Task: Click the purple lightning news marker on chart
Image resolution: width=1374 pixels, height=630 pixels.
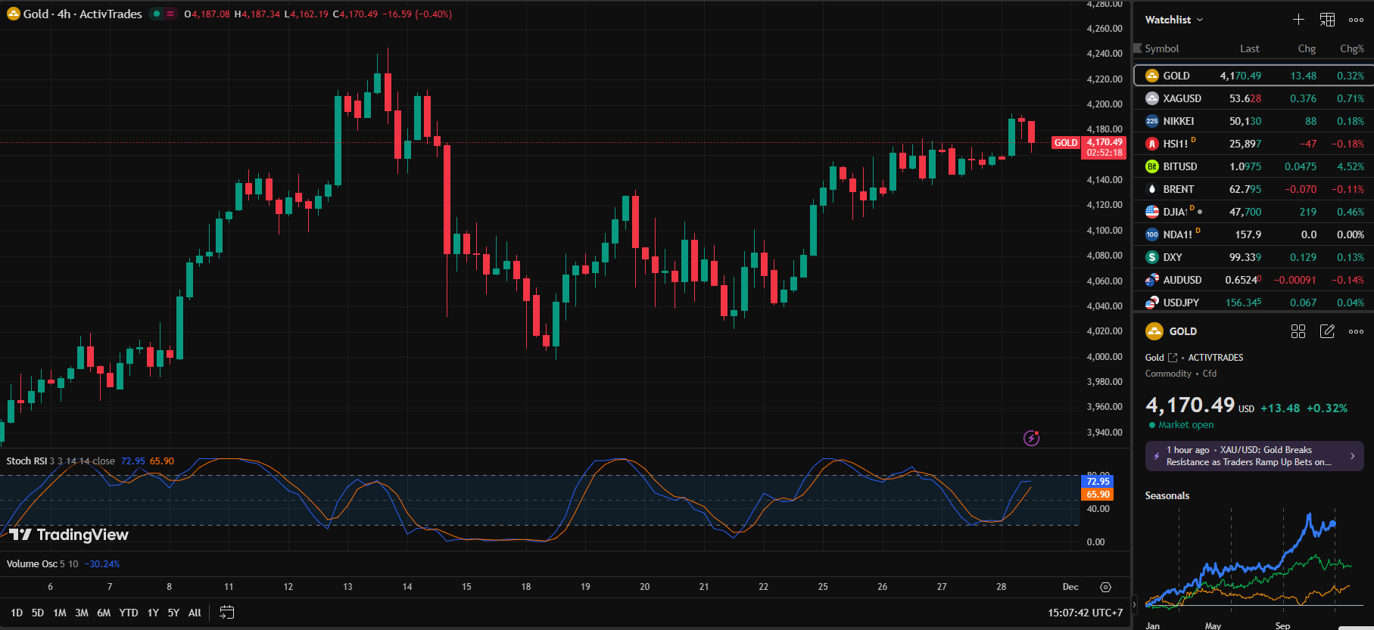Action: 1031,438
